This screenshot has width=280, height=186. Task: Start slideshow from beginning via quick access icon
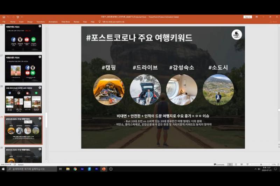point(18,17)
